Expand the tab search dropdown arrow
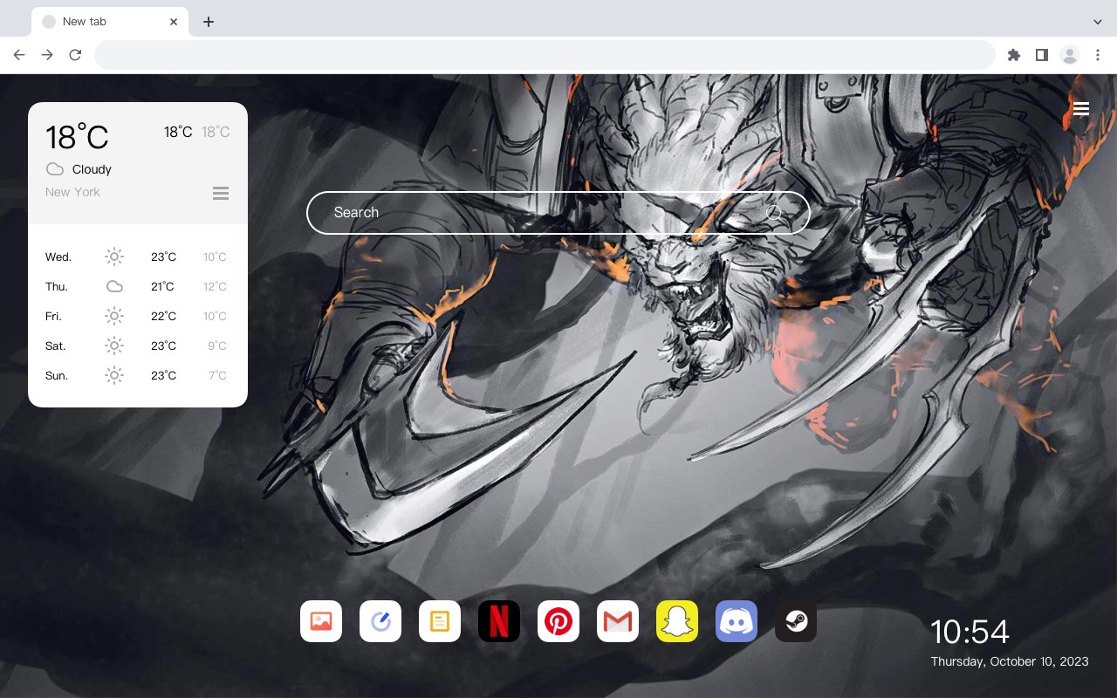Image resolution: width=1117 pixels, height=698 pixels. [1098, 22]
